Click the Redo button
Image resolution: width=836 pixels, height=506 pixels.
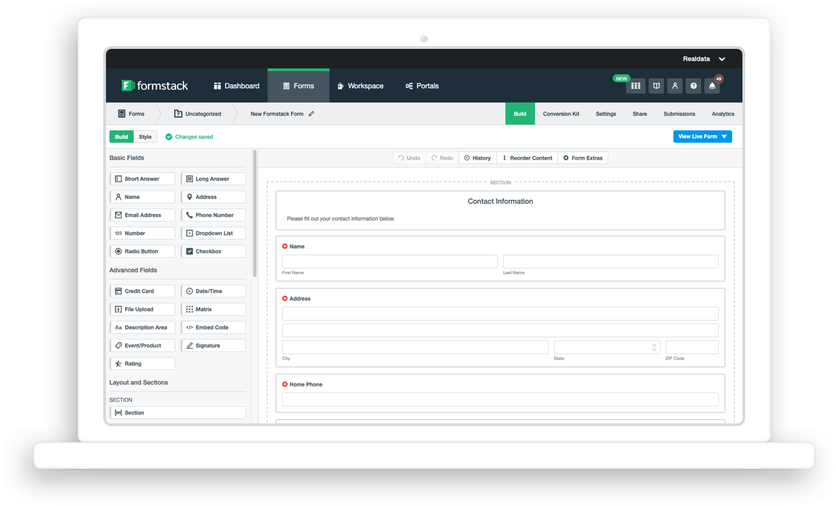point(442,158)
